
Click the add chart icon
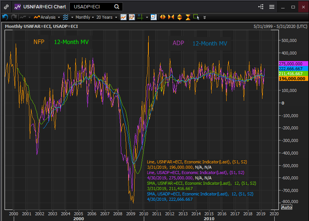(x=153, y=17)
